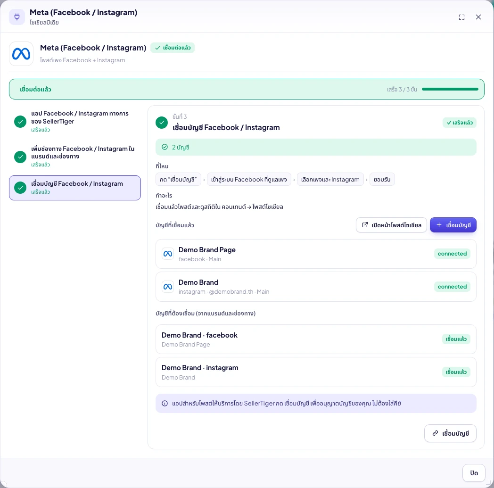
Task: Click the info icon in the SellerTiger note
Action: click(165, 403)
